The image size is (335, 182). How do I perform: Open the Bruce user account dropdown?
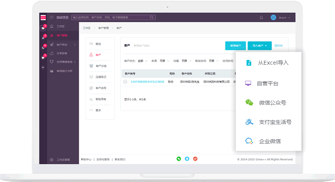(x=281, y=18)
